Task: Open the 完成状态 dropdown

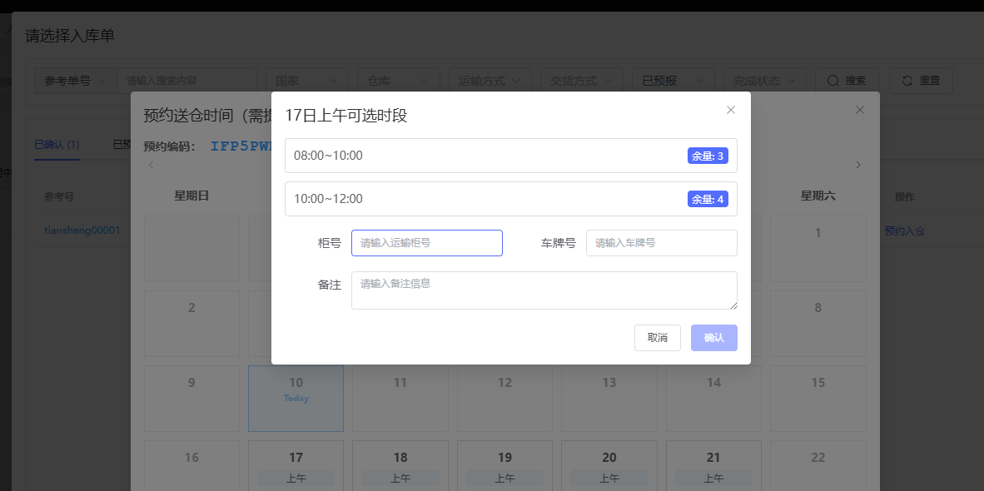Action: (x=763, y=81)
